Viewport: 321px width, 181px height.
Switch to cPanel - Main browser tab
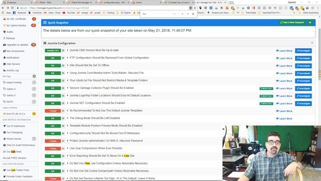coord(50,3)
